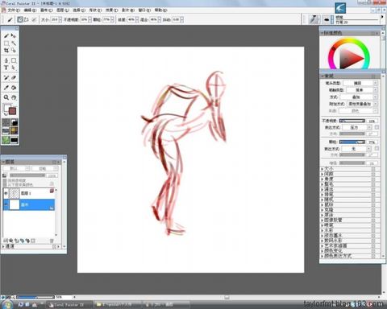Select the highlighted canvas layer row
This screenshot has width=387, height=309.
[x=29, y=204]
